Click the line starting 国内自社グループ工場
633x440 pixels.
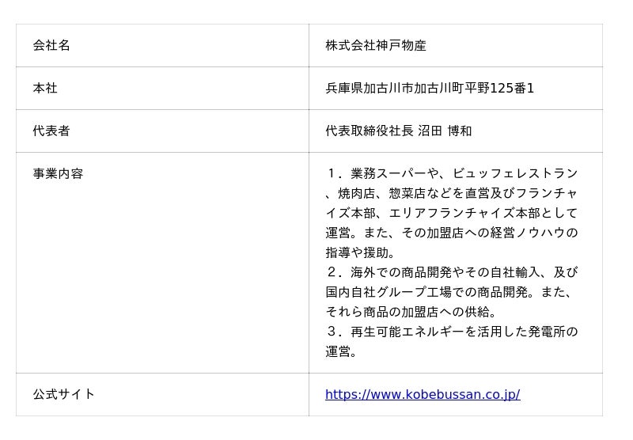[x=449, y=292]
